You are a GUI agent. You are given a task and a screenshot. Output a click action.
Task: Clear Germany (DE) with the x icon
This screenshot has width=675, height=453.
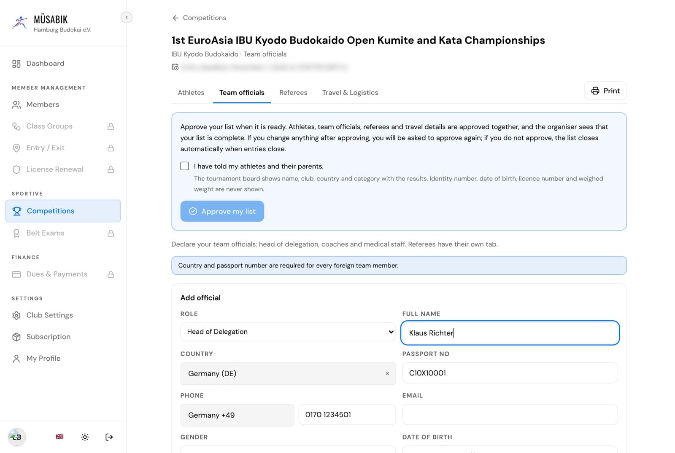(387, 374)
